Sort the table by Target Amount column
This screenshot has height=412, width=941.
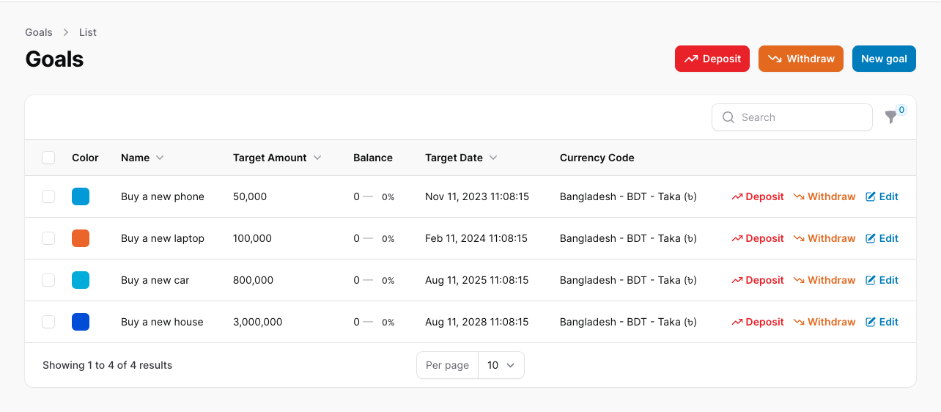click(277, 158)
